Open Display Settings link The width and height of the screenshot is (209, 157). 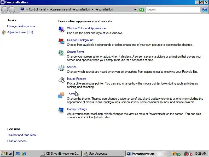pos(77,109)
